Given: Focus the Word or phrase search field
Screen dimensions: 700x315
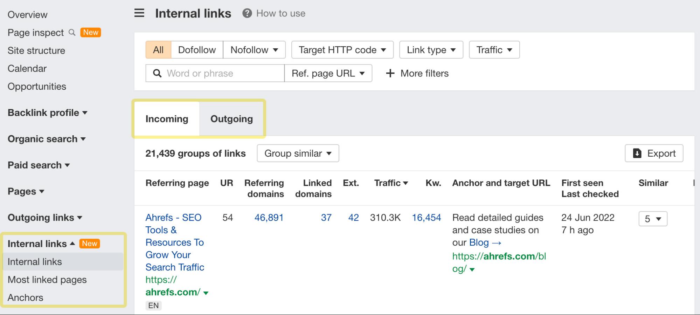Looking at the screenshot, I should (x=215, y=73).
